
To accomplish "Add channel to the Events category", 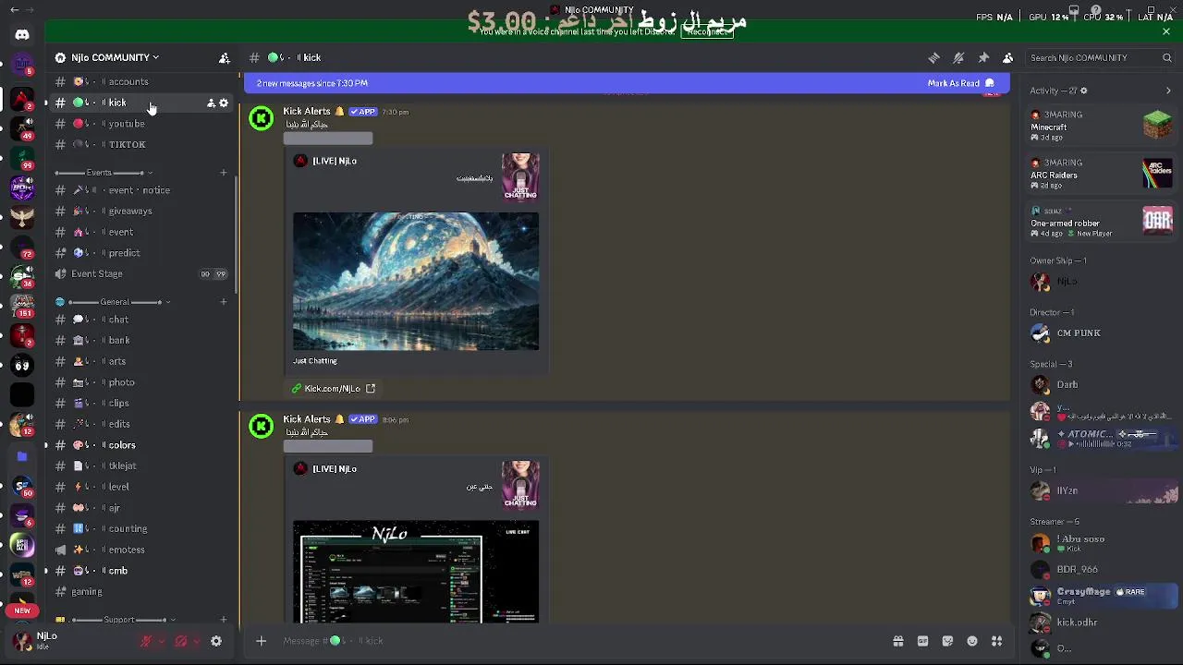I will click(223, 173).
